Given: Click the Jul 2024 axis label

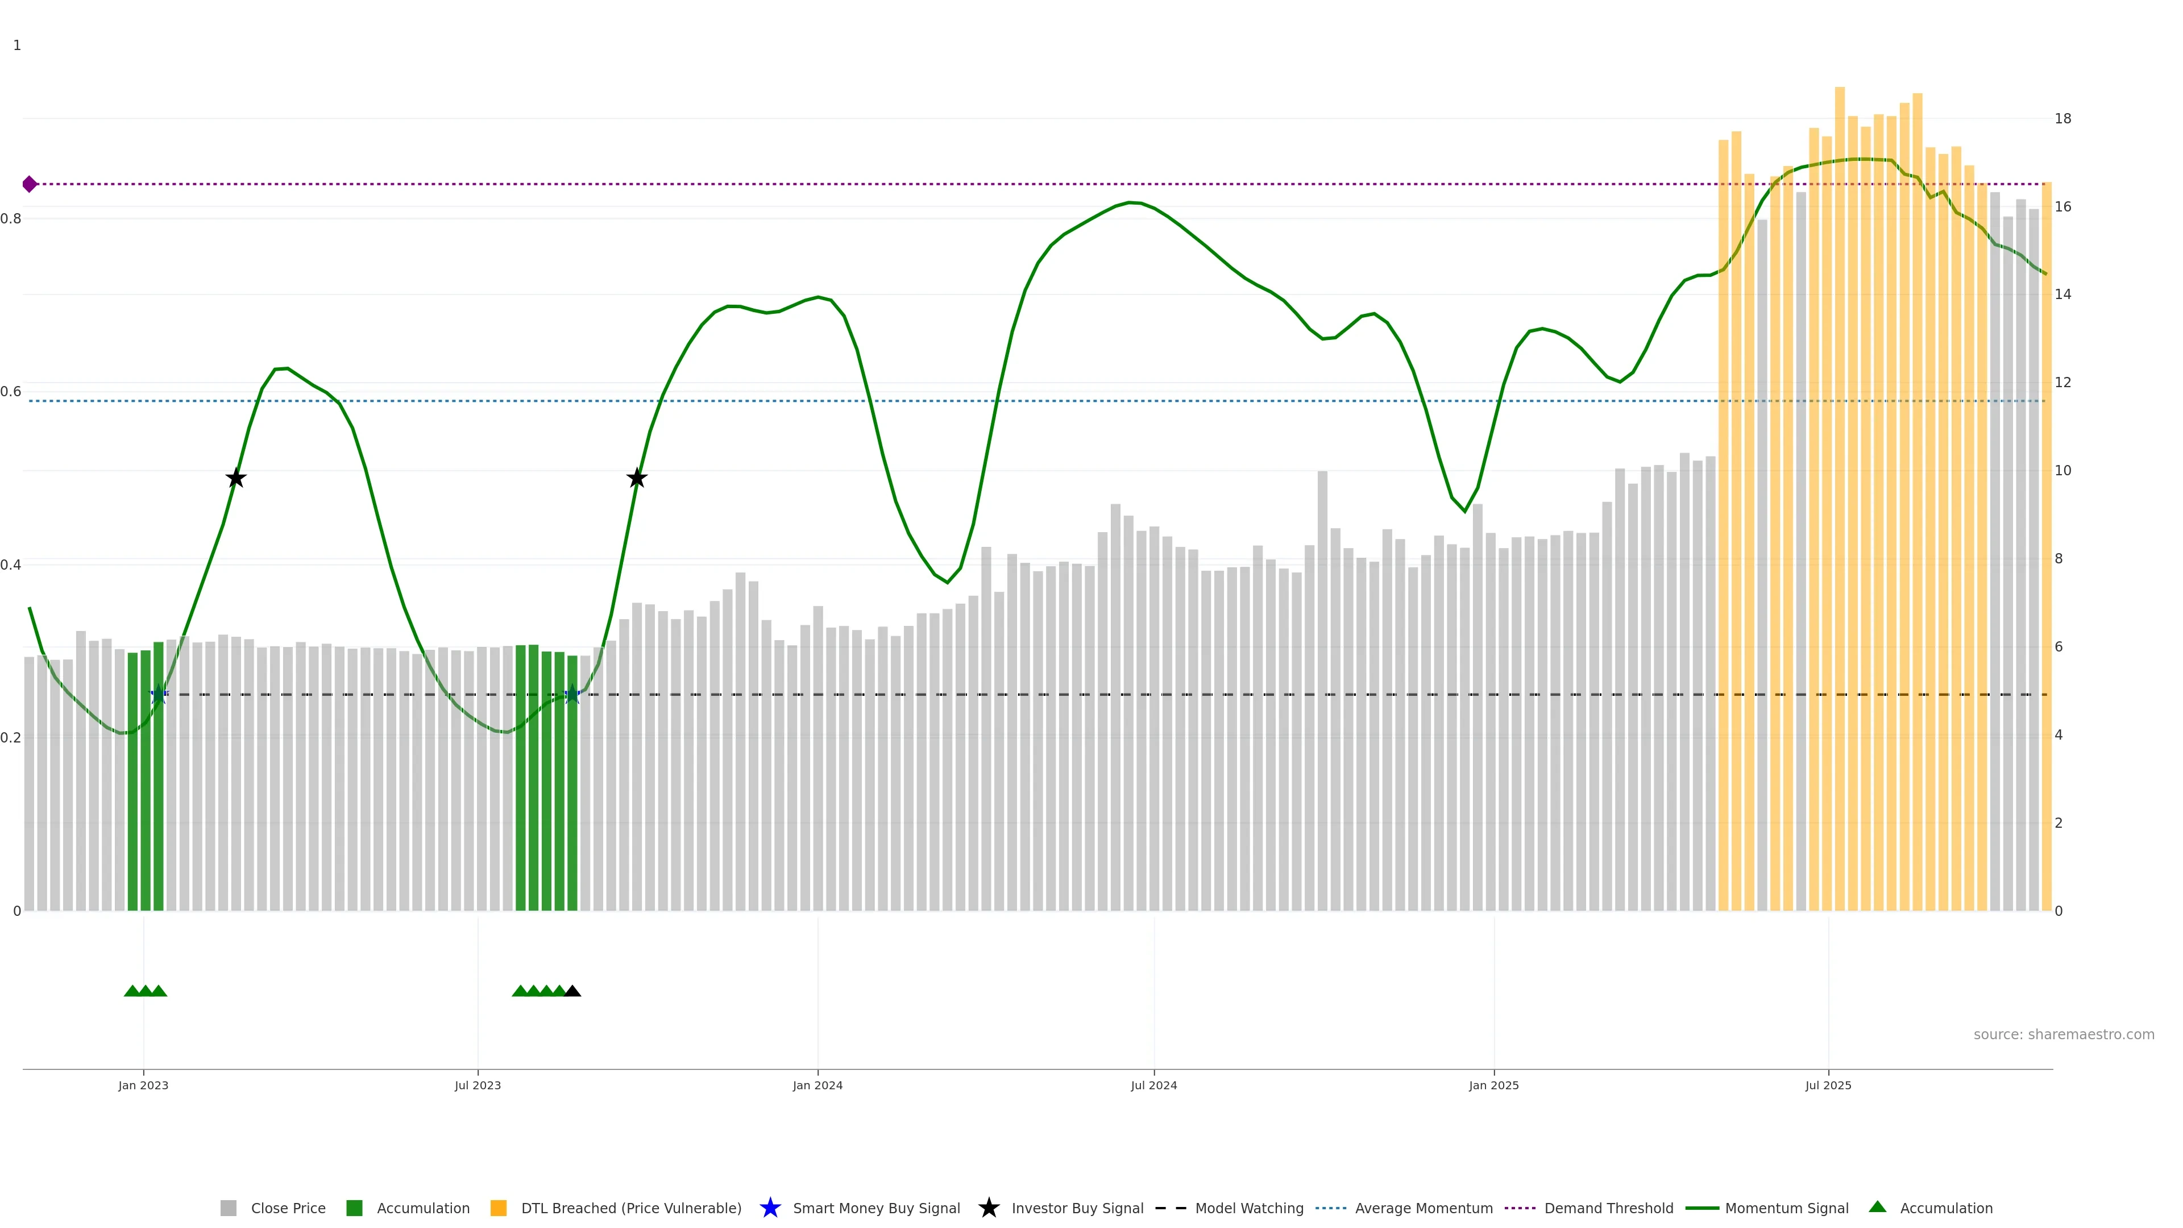Looking at the screenshot, I should coord(1153,1086).
